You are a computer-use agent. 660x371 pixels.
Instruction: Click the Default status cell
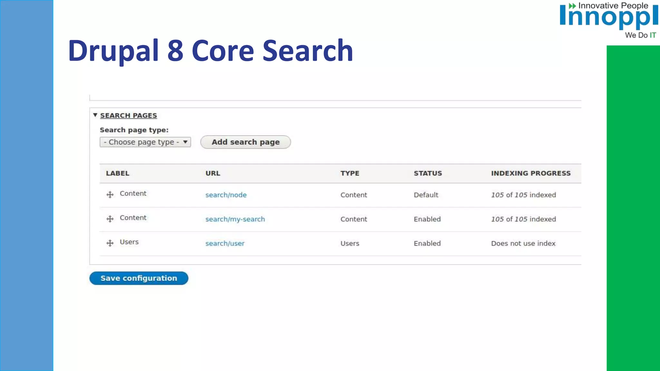[426, 195]
